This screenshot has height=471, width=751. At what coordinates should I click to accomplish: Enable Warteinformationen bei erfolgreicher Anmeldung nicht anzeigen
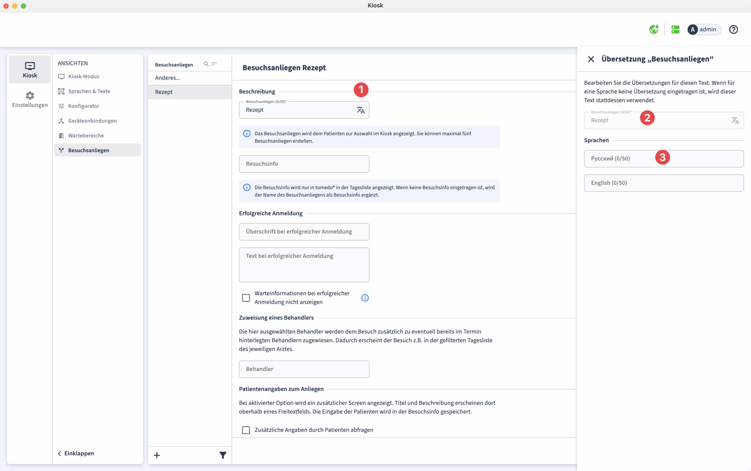click(246, 297)
